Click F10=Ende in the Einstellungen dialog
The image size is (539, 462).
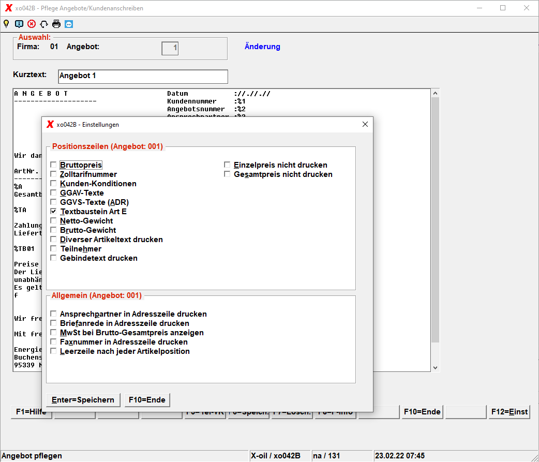click(x=147, y=400)
